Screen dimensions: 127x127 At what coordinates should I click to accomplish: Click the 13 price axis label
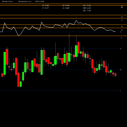(x=122, y=27)
